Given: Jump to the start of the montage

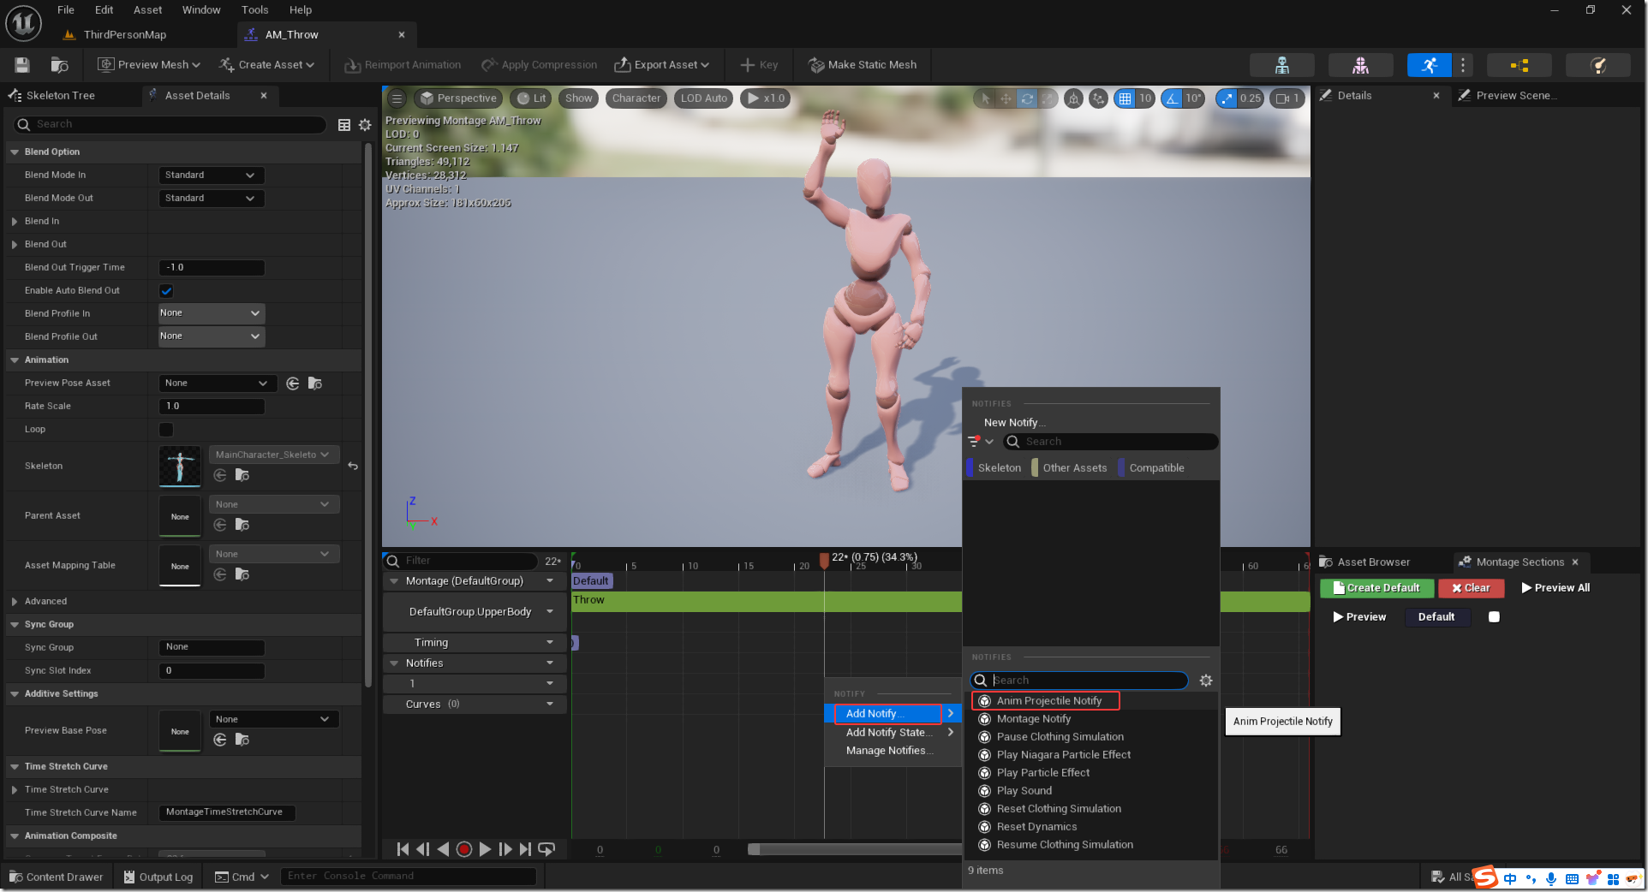Looking at the screenshot, I should point(403,849).
